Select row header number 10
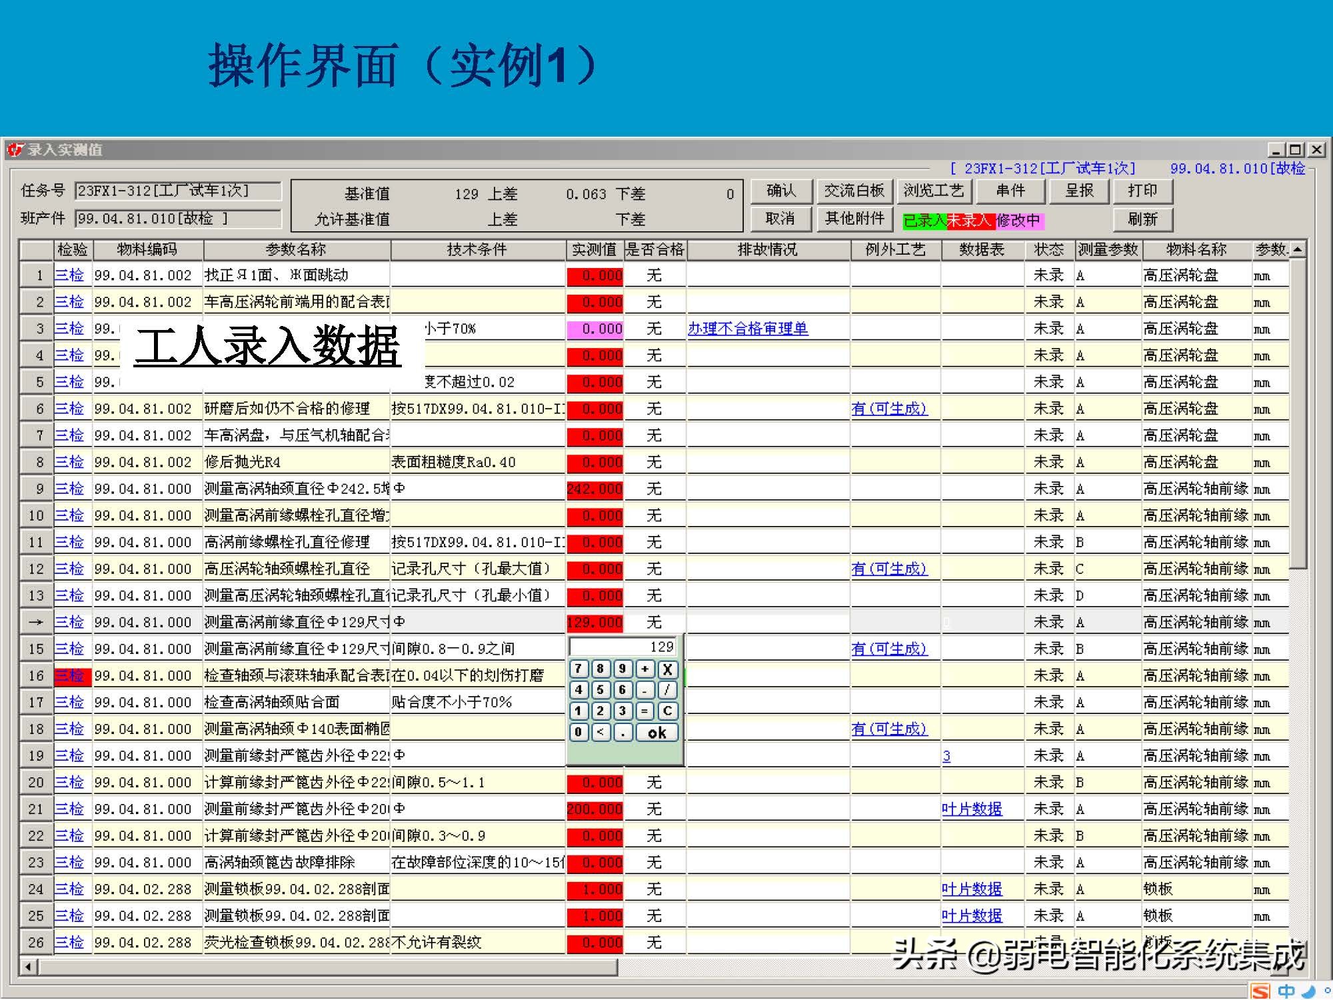 [x=36, y=515]
